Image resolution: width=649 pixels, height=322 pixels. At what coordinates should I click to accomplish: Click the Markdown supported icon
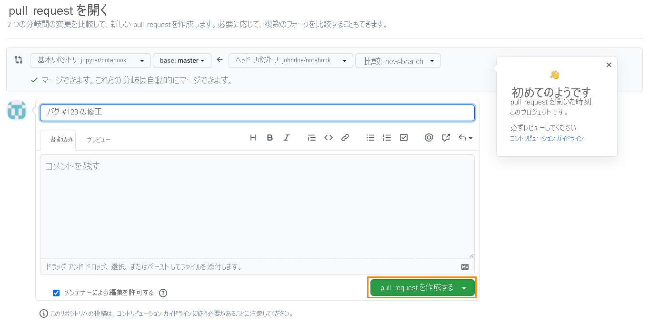[465, 267]
